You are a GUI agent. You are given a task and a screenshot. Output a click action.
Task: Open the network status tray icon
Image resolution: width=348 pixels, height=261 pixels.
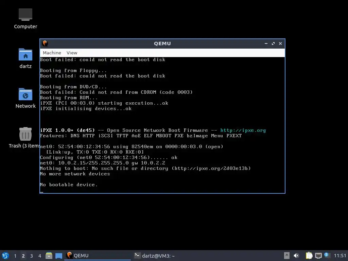point(318,256)
